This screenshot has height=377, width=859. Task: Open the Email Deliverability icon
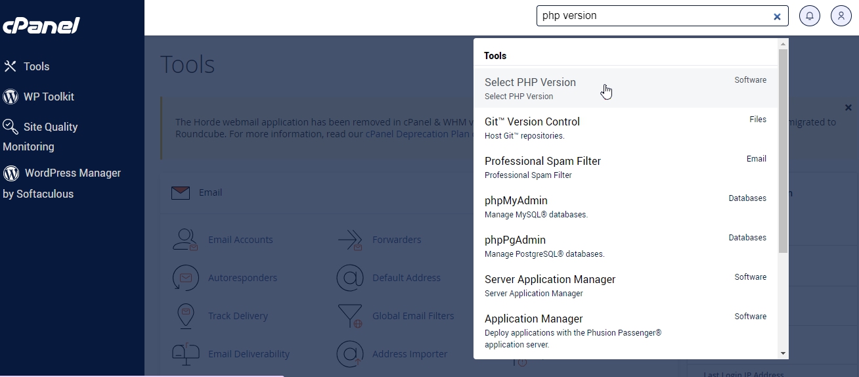click(x=185, y=354)
